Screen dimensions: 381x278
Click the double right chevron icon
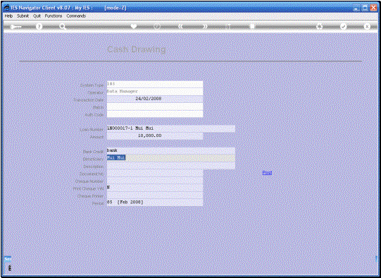(x=205, y=26)
